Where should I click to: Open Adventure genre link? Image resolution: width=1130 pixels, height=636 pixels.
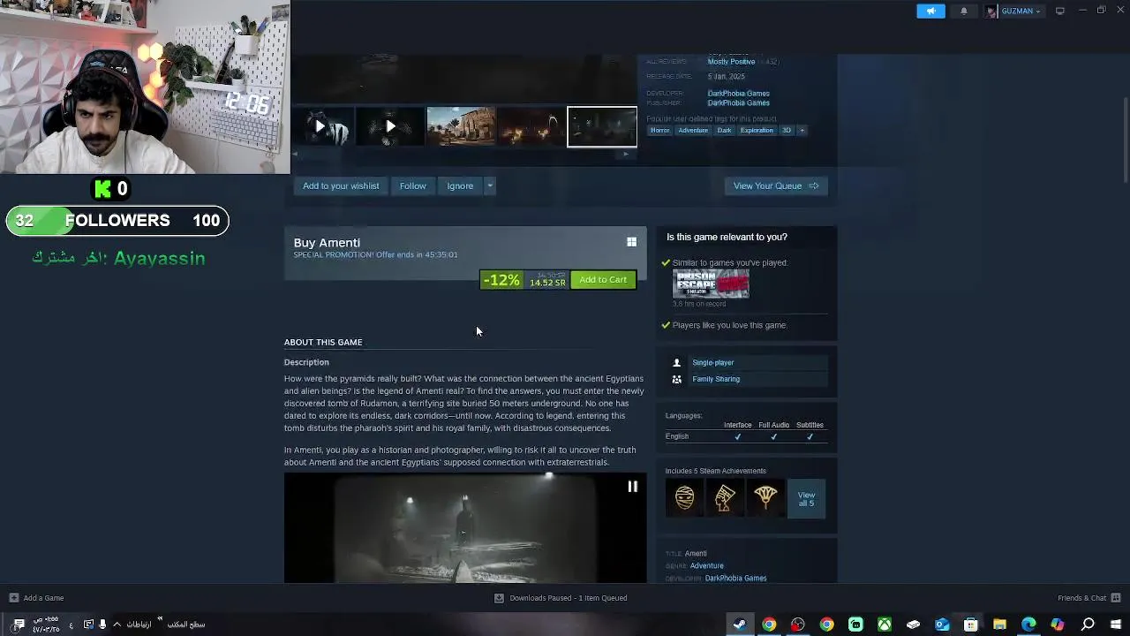click(706, 565)
